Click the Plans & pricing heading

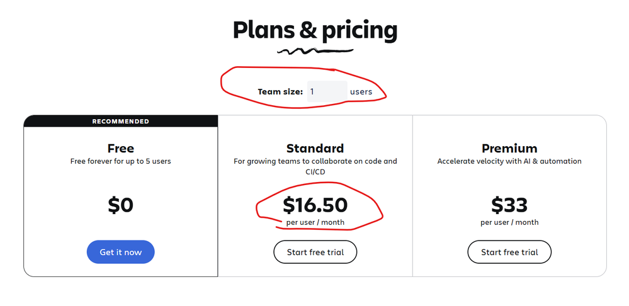(x=315, y=30)
